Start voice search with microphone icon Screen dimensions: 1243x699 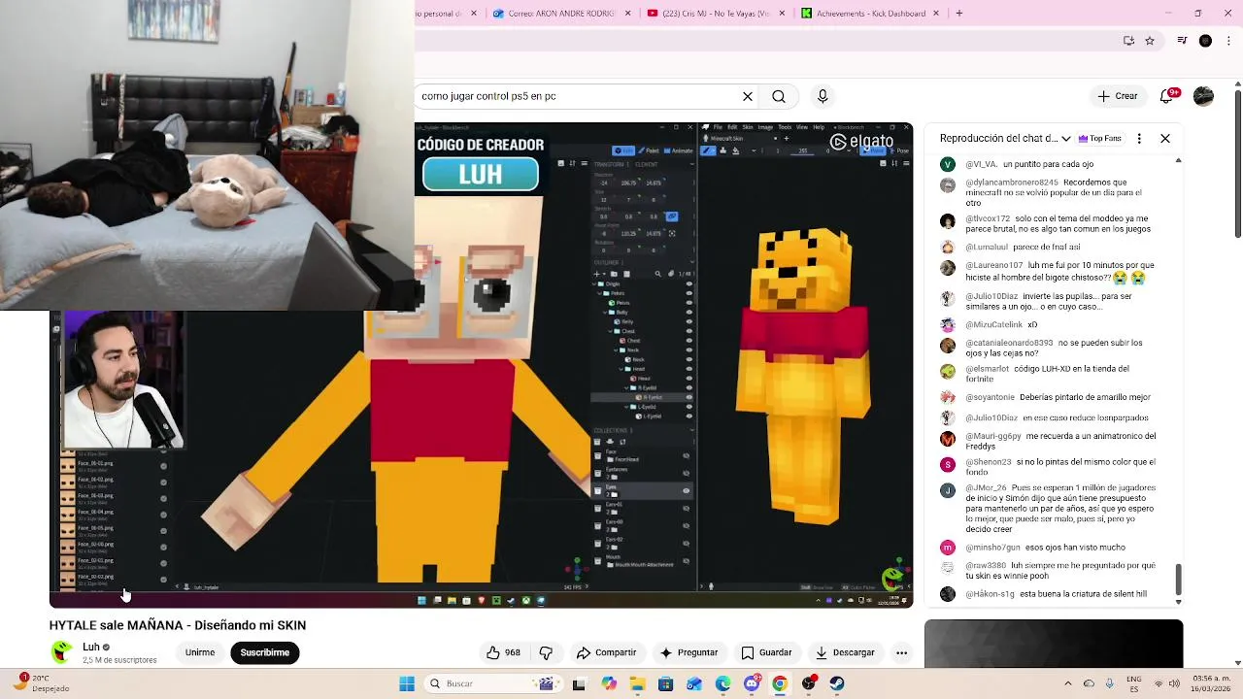(823, 96)
